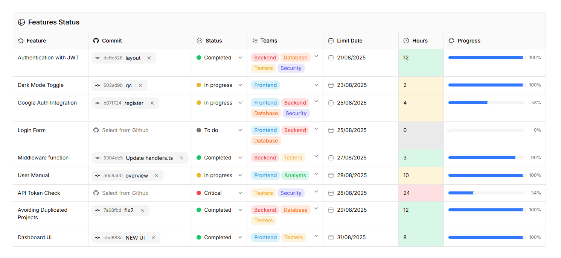Image resolution: width=561 pixels, height=258 pixels.
Task: Click the Analysts tag in User Manual row
Action: pyautogui.click(x=295, y=175)
